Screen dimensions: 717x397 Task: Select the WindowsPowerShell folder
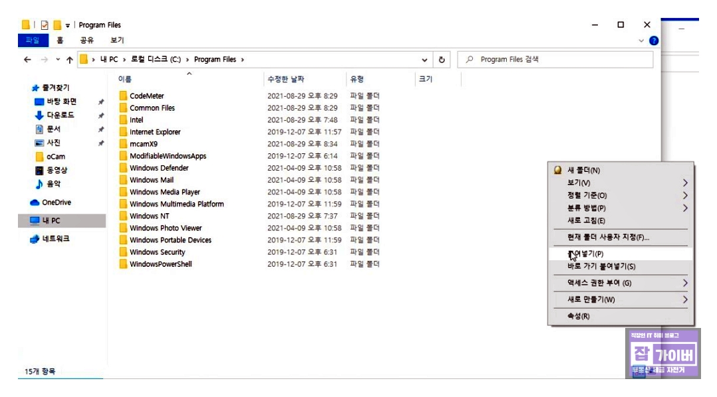point(160,264)
